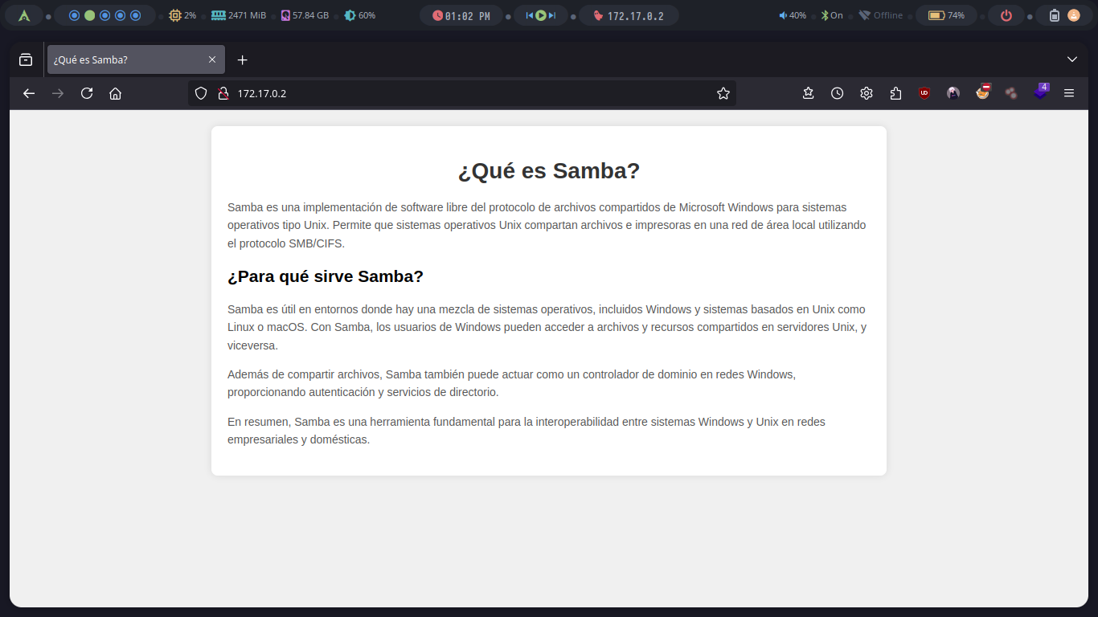Image resolution: width=1098 pixels, height=617 pixels.
Task: Toggle the Offline network status indicator
Action: (x=880, y=15)
